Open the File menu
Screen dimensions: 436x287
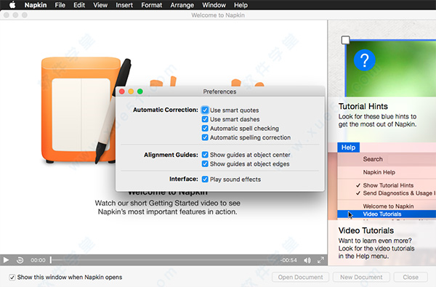[60, 5]
